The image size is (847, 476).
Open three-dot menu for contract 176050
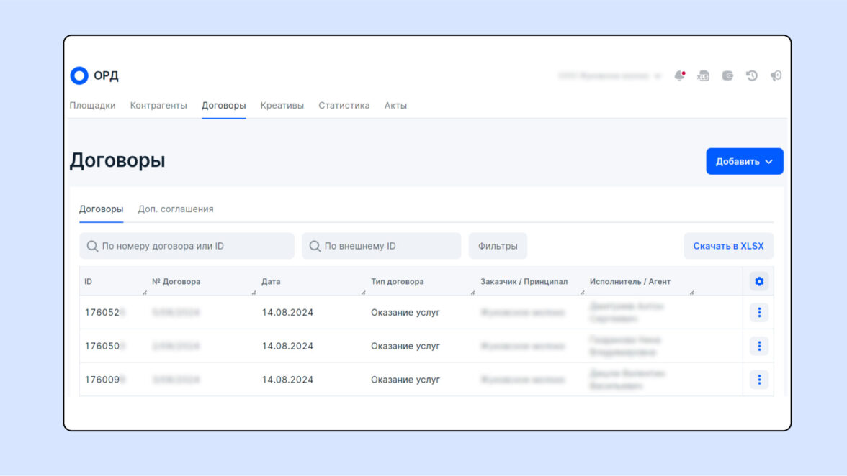coord(758,346)
